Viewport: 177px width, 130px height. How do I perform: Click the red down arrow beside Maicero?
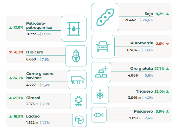(10, 52)
